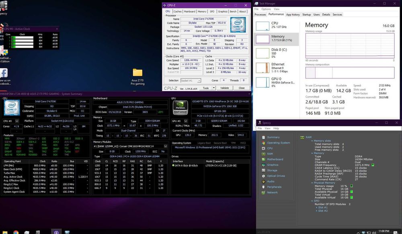402x234 pixels.
Task: Open the Bench tab in CPU-Z
Action: 233,12
